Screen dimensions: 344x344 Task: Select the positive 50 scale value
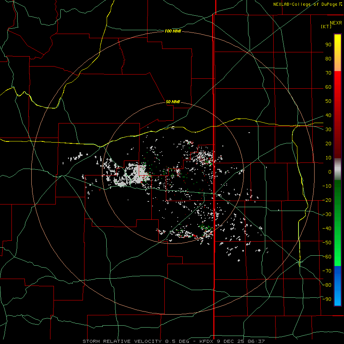(x=328, y=101)
